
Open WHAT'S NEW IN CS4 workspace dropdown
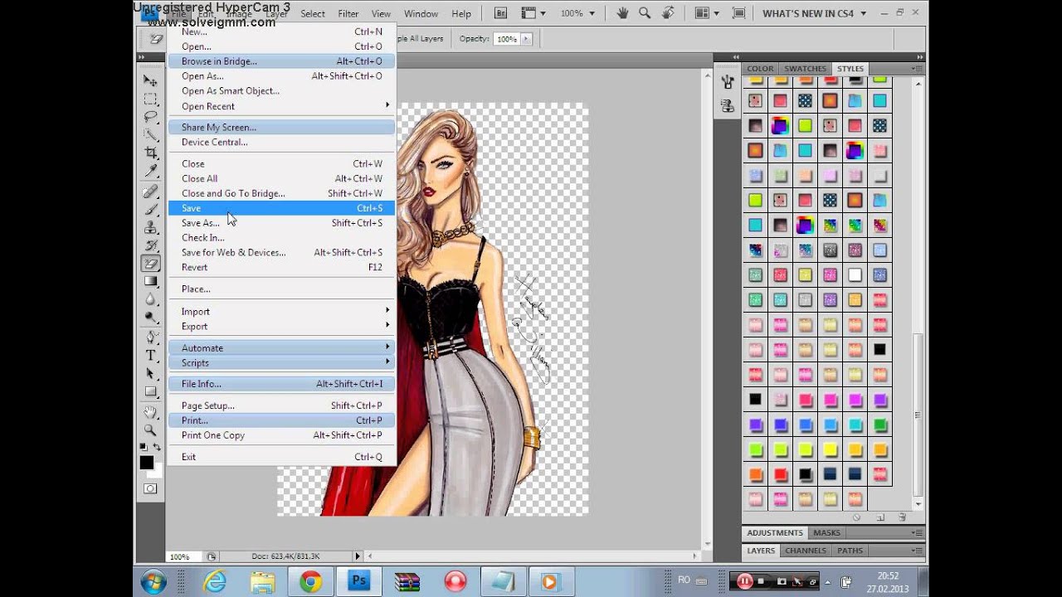[815, 13]
